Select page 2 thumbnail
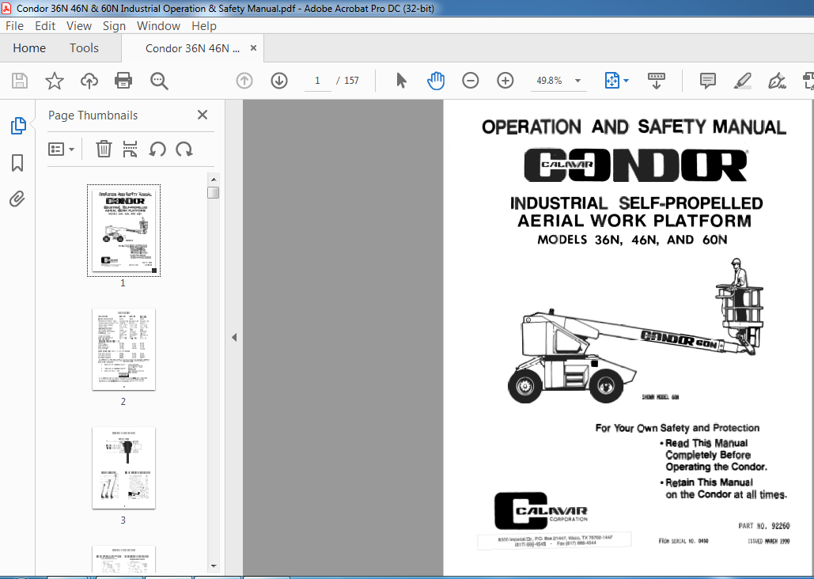This screenshot has height=579, width=814. (123, 349)
